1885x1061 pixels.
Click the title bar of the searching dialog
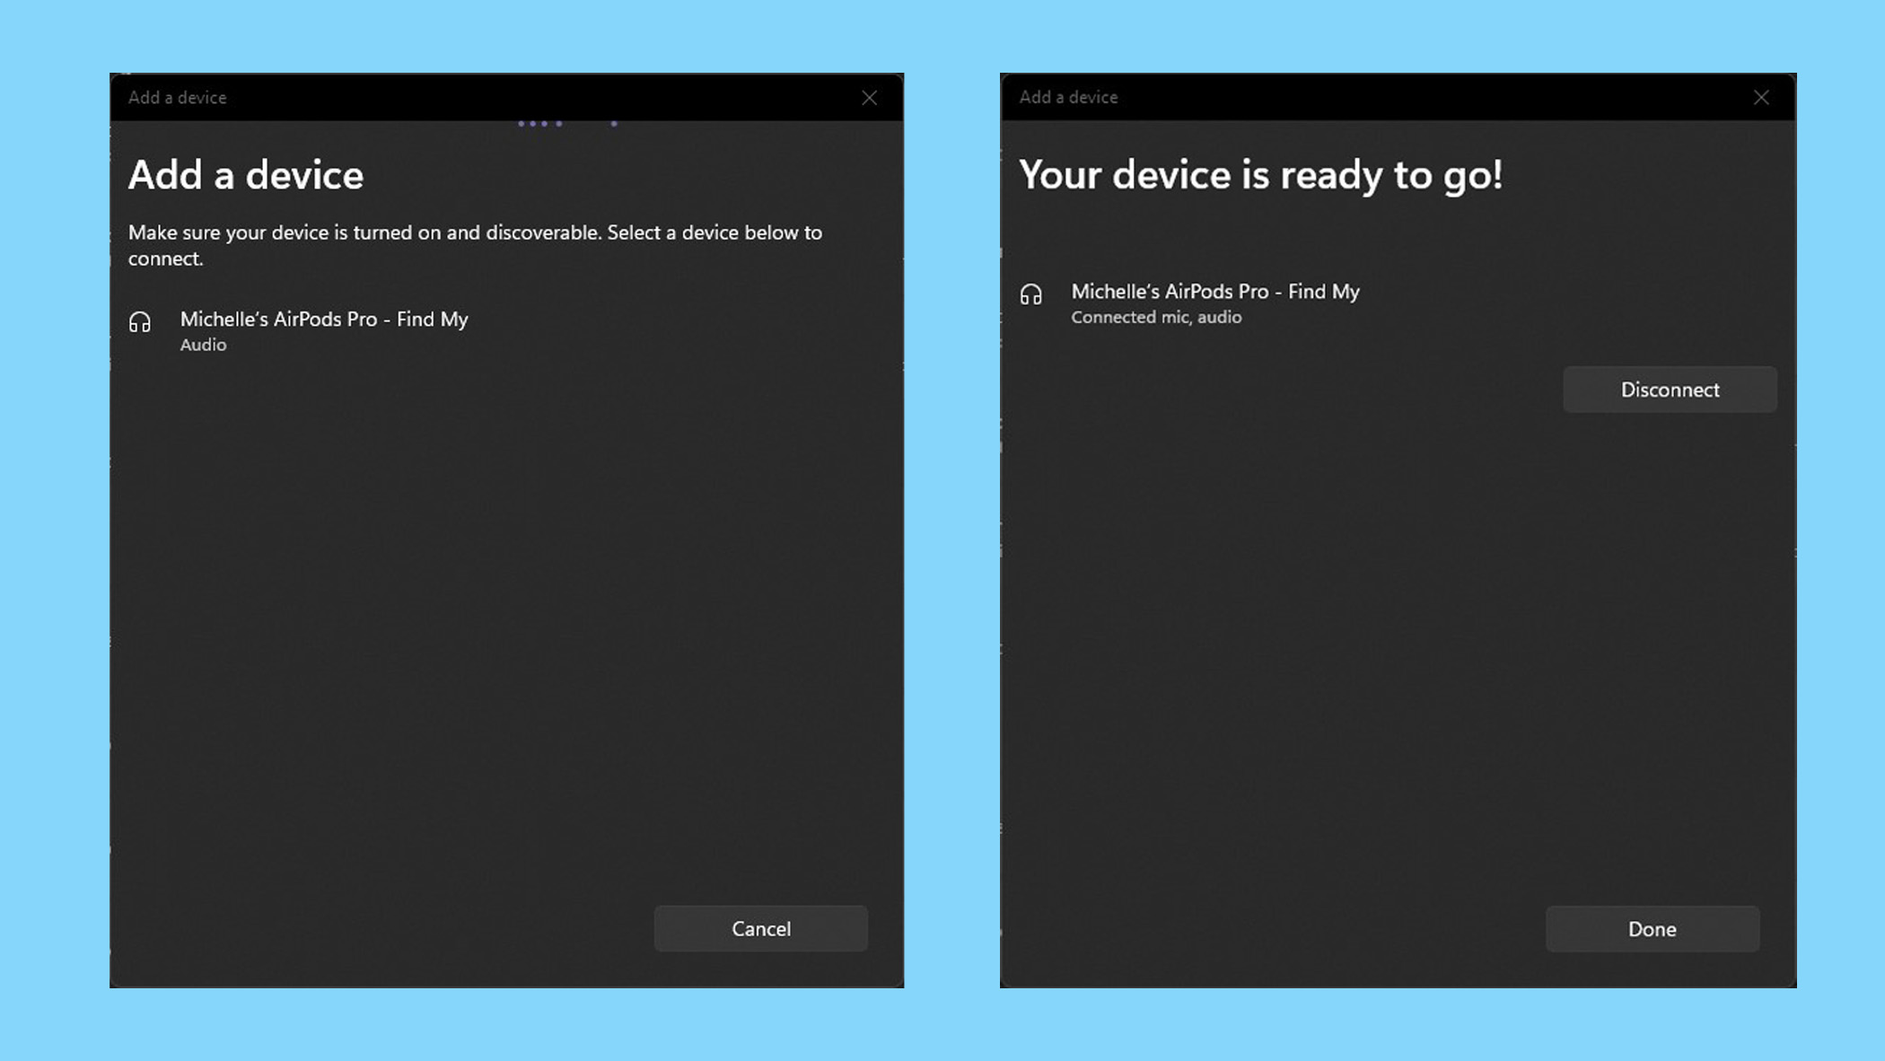click(503, 97)
